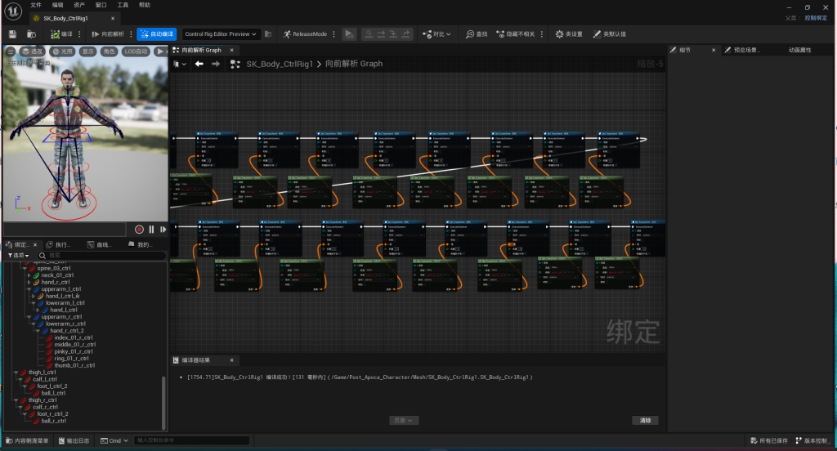The height and width of the screenshot is (451, 837).
Task: Open the graph bookmarks dropdown
Action: click(x=180, y=64)
